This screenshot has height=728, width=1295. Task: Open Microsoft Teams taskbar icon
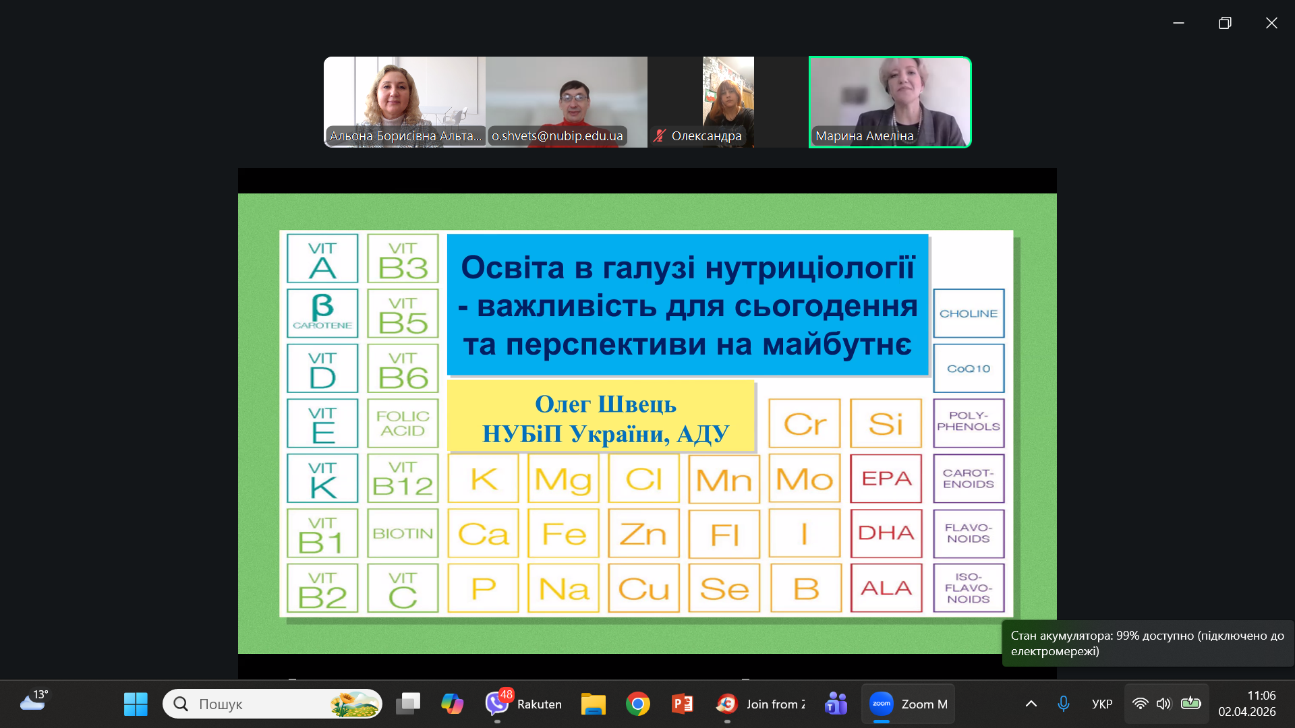[836, 704]
